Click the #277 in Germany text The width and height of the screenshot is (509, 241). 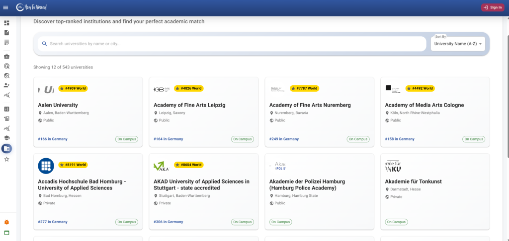(53, 222)
